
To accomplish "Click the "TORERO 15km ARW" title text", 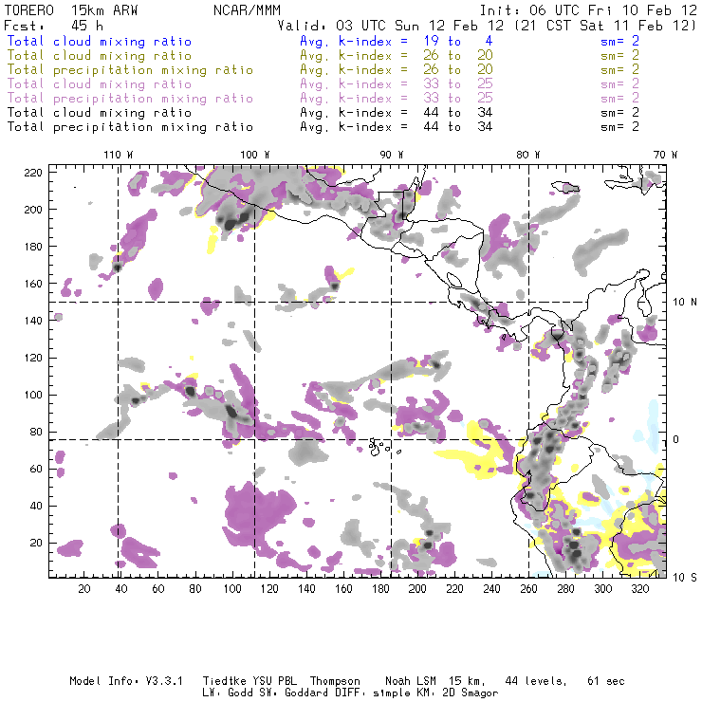I will [71, 10].
